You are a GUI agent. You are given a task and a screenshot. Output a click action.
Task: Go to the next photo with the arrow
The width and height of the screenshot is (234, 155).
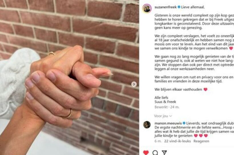(x=134, y=84)
